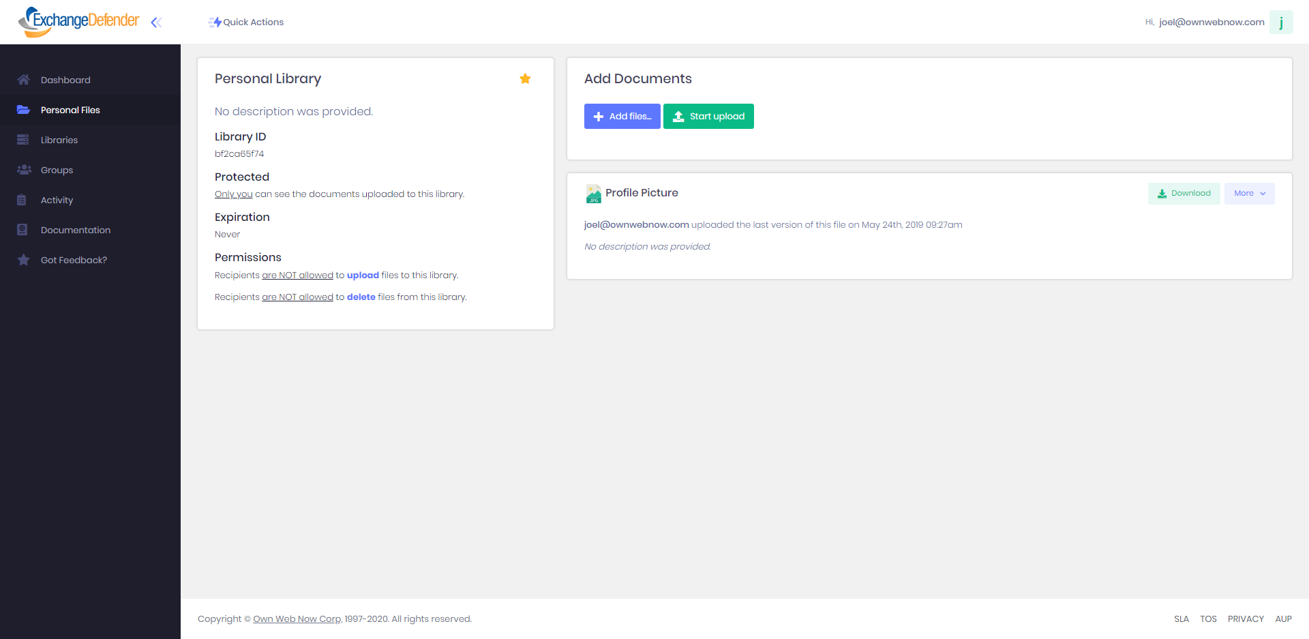Collapse the sidebar with double chevron
The width and height of the screenshot is (1309, 639).
coord(156,23)
